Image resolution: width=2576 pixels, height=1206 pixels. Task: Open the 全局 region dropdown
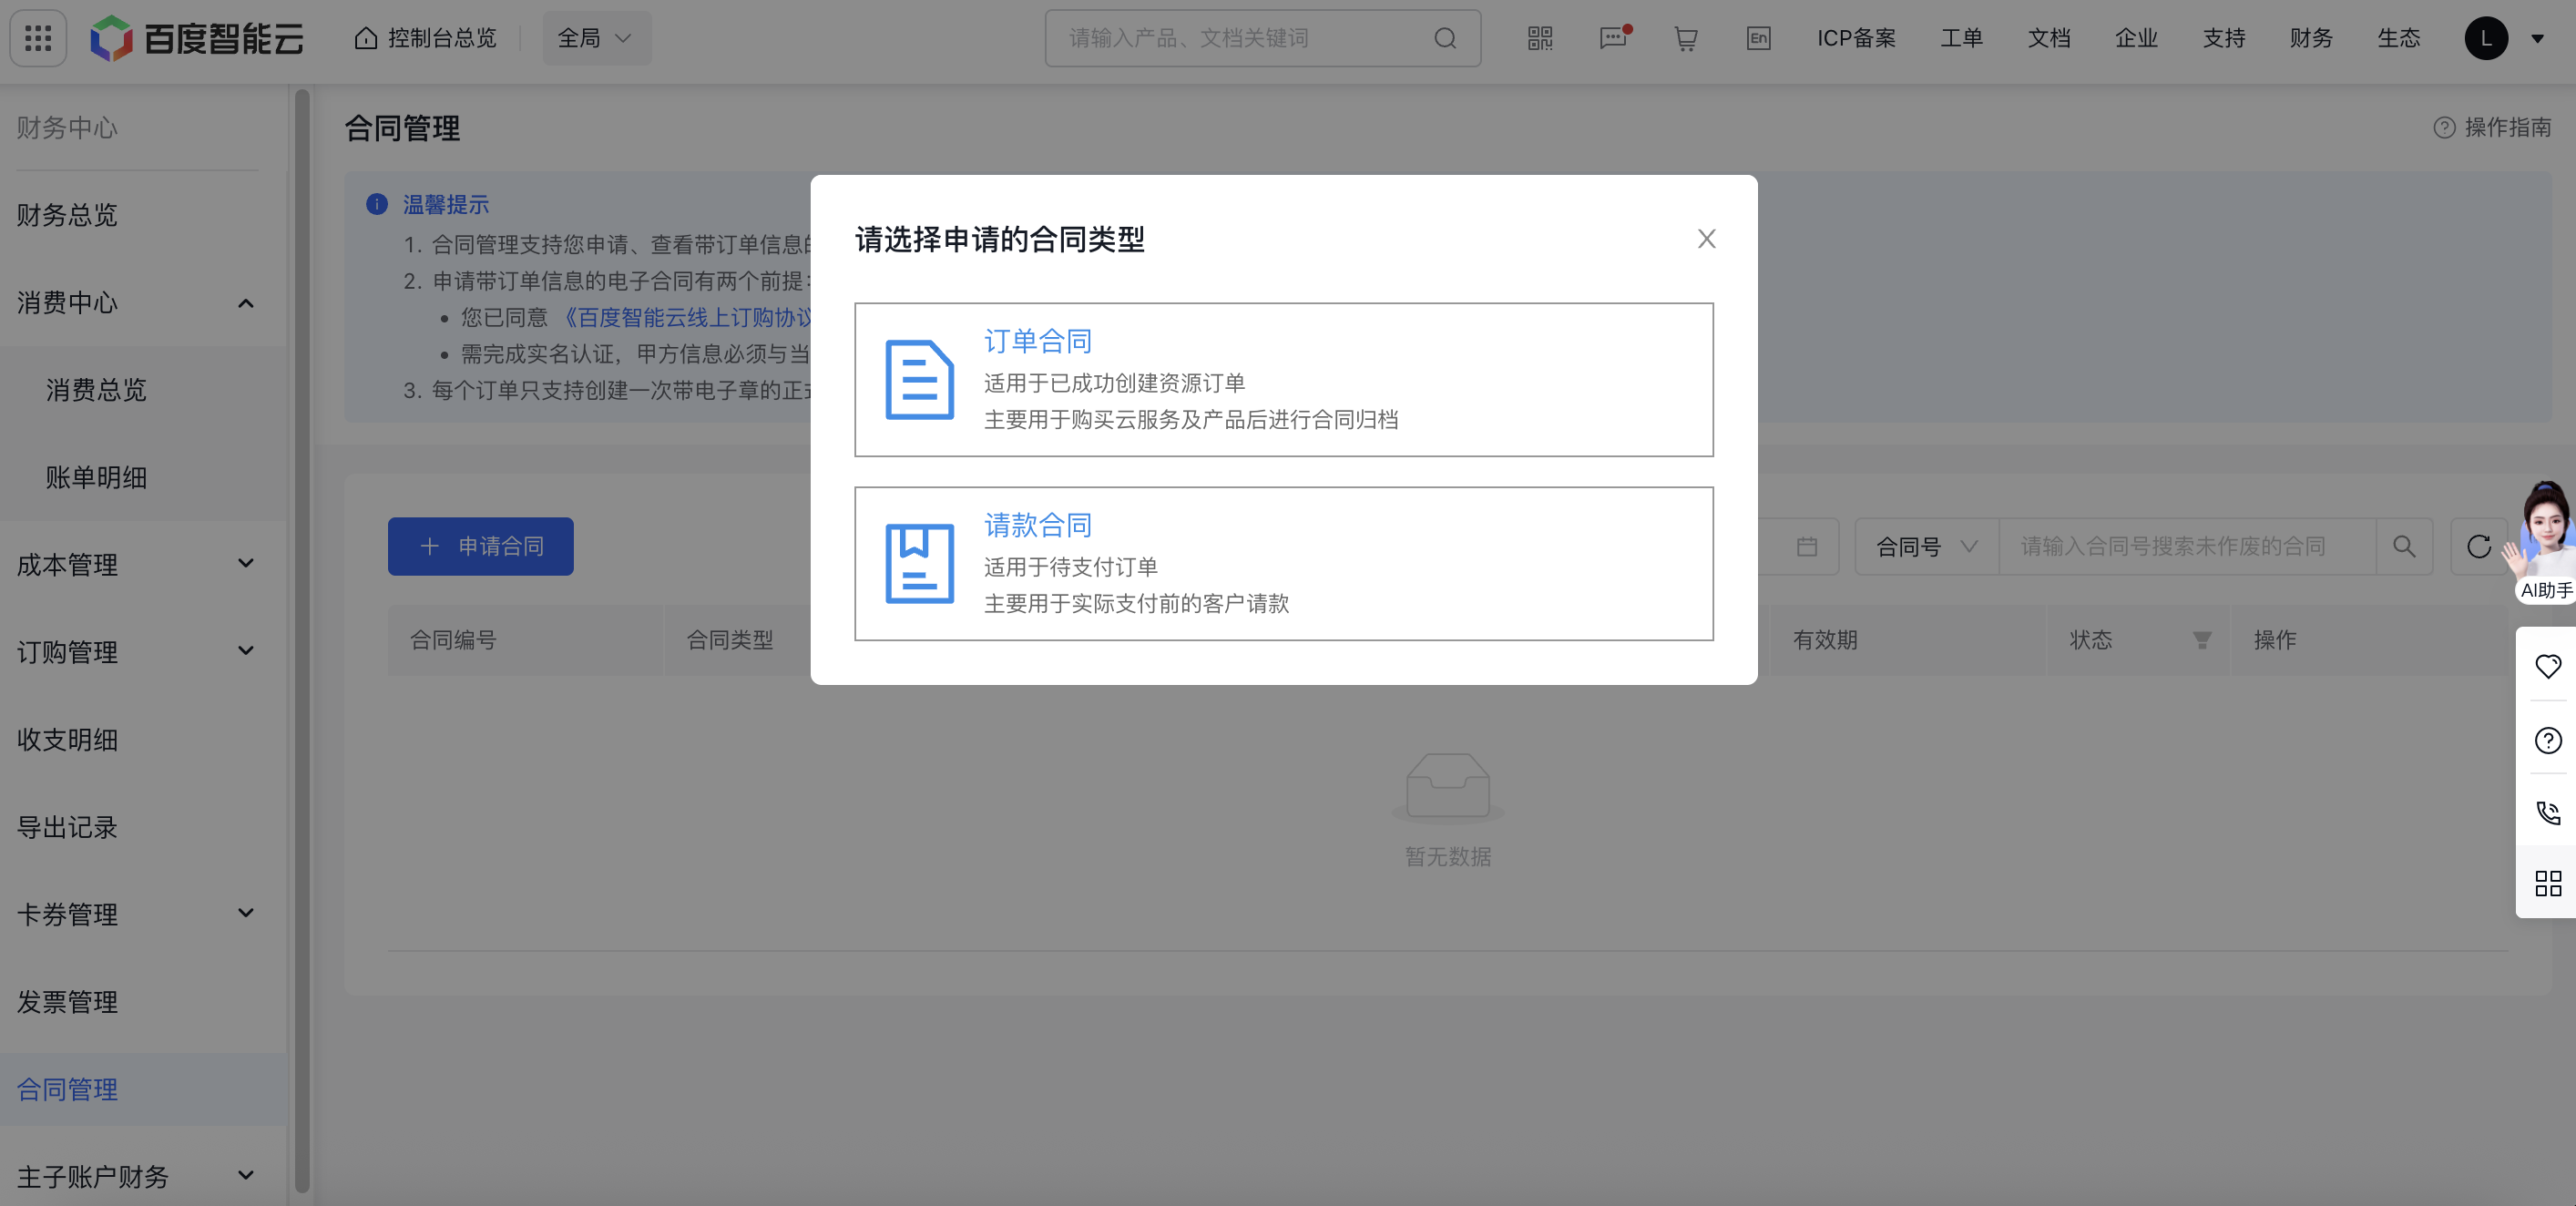(x=596, y=37)
